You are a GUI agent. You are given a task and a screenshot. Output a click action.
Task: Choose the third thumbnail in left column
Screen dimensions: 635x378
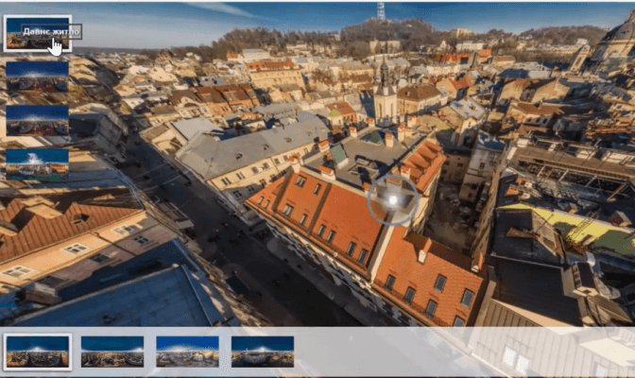coord(37,120)
